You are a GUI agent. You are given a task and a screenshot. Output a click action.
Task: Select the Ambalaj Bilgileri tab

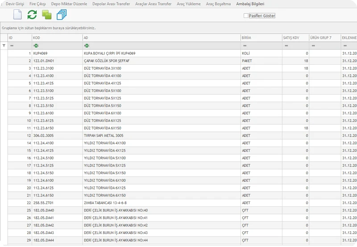[250, 4]
